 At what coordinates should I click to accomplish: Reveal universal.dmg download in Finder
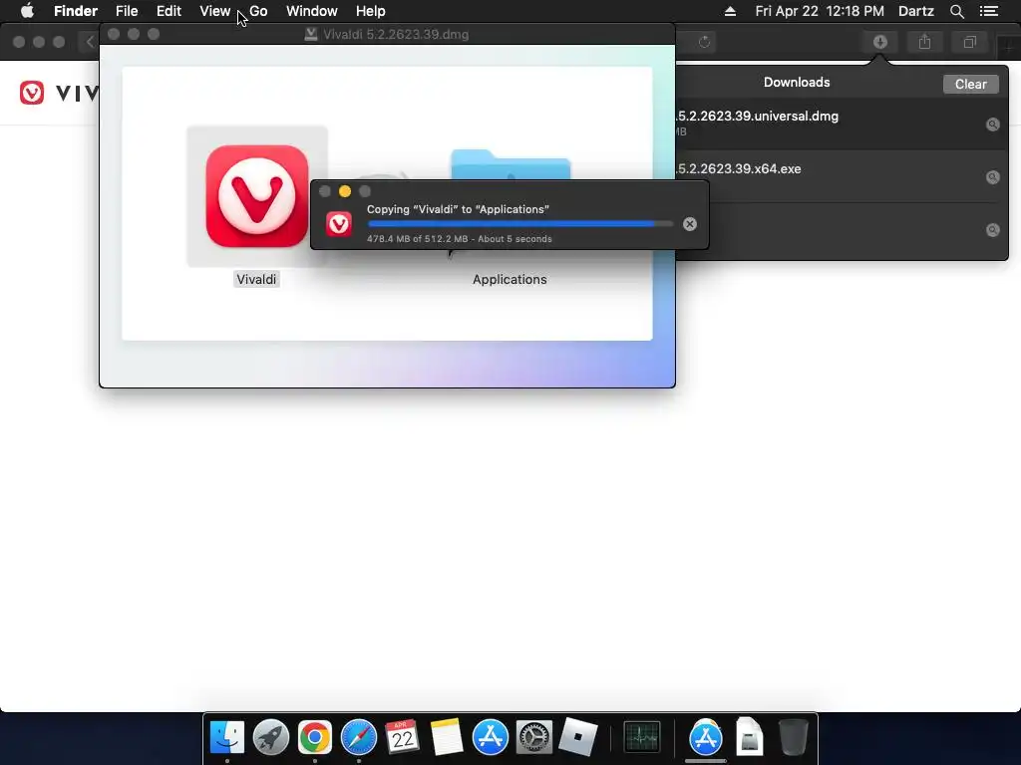pos(992,125)
